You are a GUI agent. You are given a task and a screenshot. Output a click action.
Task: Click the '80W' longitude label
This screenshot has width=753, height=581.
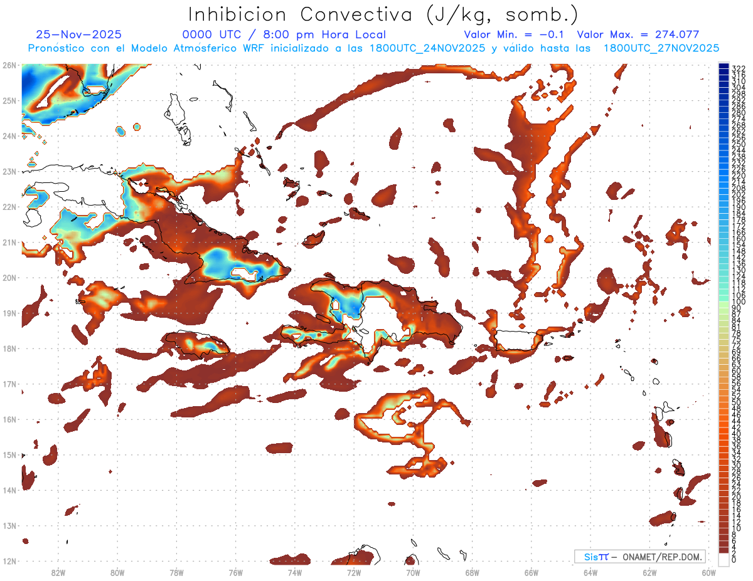(117, 572)
